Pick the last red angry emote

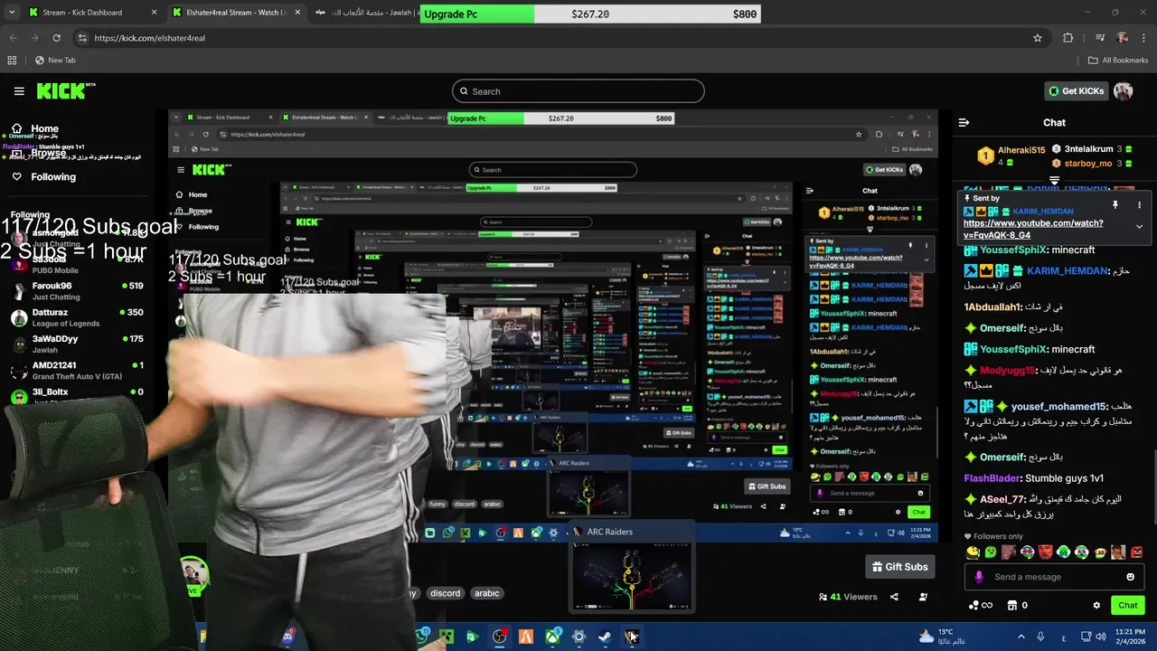tap(1137, 552)
